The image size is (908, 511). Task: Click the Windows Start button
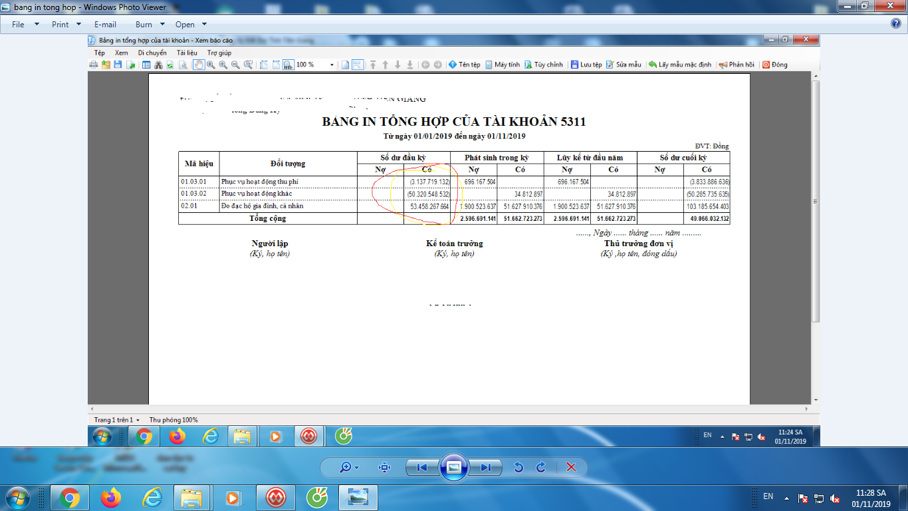[x=17, y=497]
